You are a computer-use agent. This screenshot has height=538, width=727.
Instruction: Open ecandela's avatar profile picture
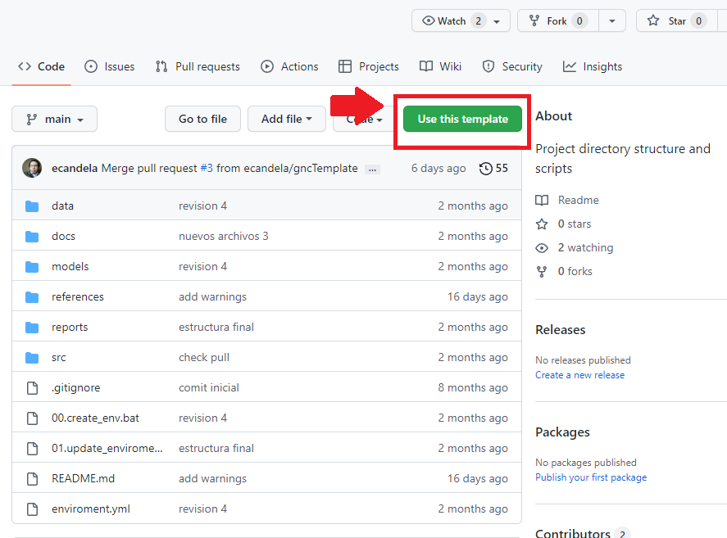(32, 168)
